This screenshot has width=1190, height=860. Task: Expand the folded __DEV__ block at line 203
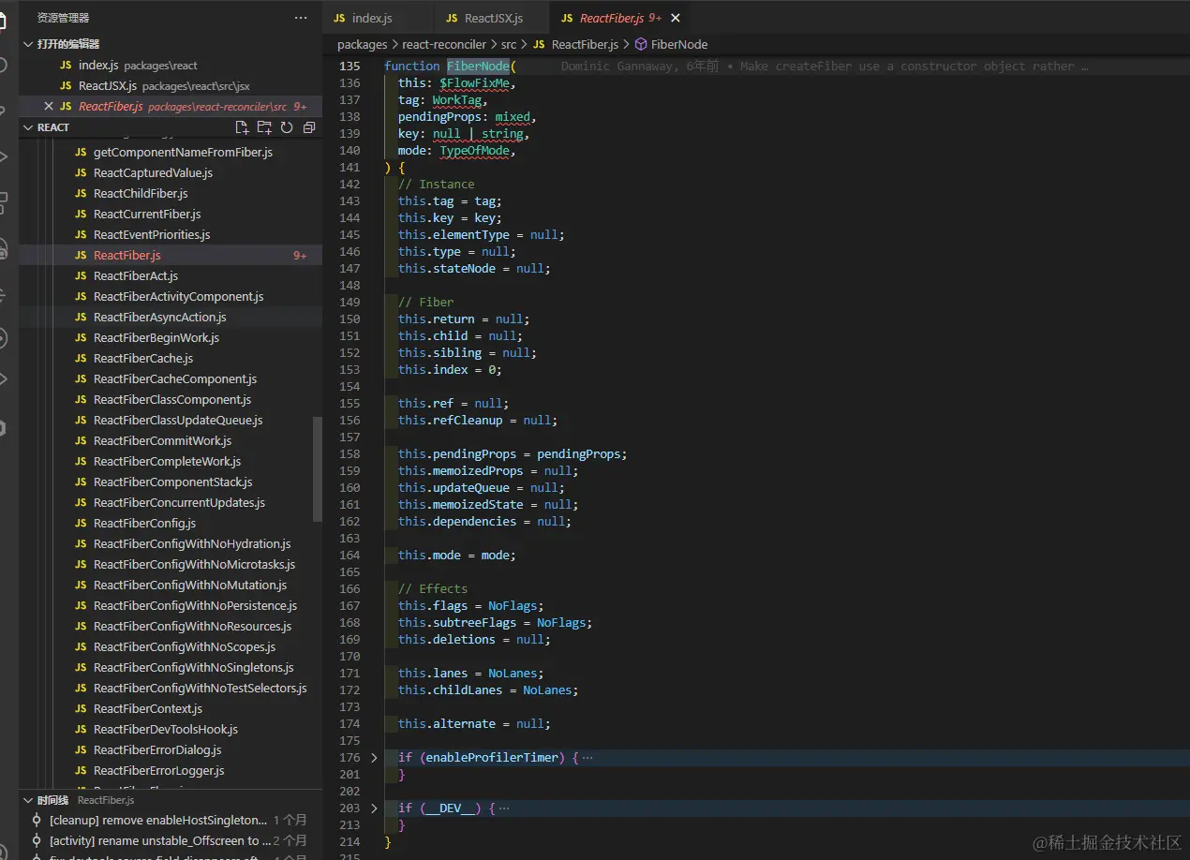374,808
